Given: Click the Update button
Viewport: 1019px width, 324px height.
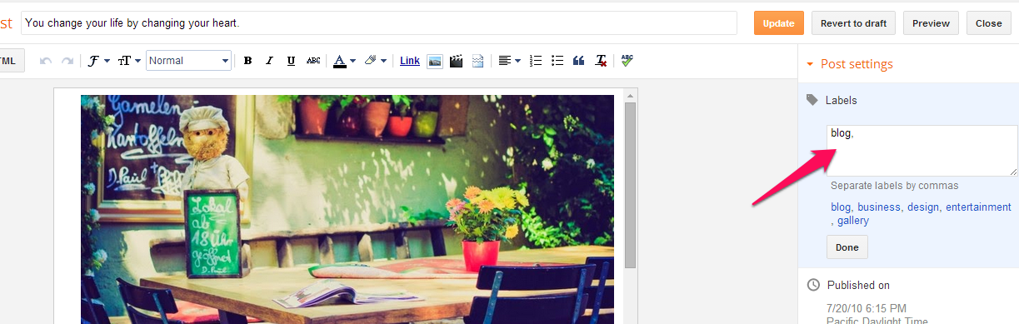Looking at the screenshot, I should click(x=779, y=23).
